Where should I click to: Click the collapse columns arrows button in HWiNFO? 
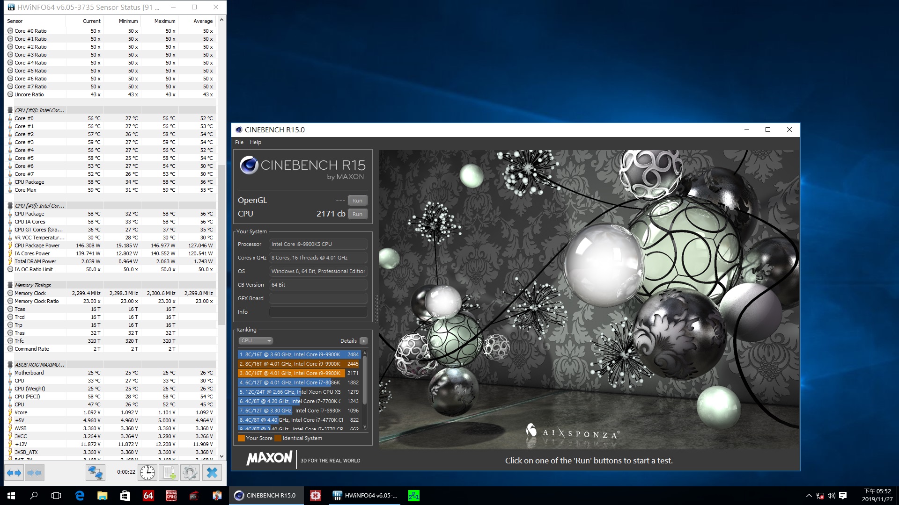[34, 473]
